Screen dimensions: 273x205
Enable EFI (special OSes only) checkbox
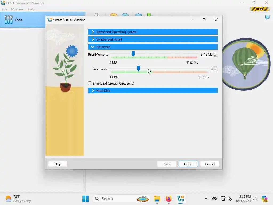90,83
